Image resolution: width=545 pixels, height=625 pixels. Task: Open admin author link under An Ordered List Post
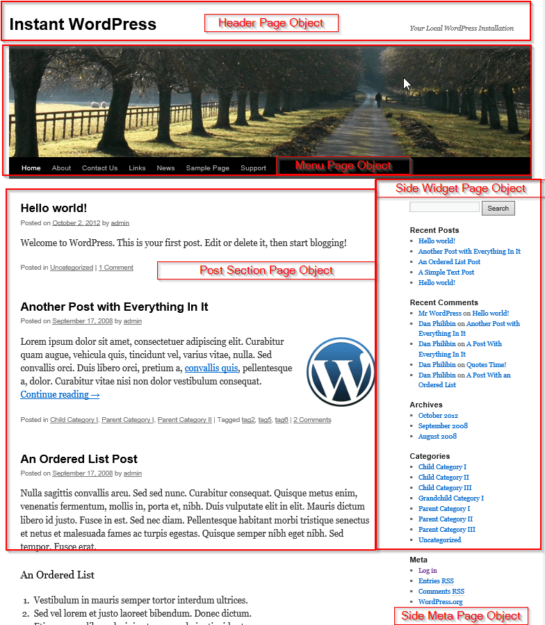pos(133,473)
